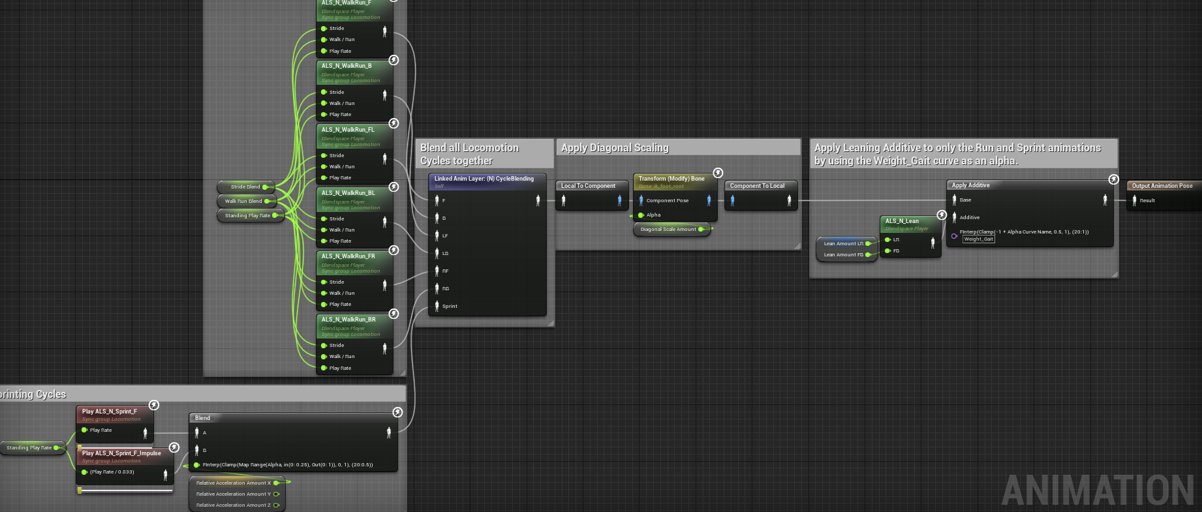Click the Alpha pin on Transform Bone node
The height and width of the screenshot is (512, 1202).
[x=641, y=215]
